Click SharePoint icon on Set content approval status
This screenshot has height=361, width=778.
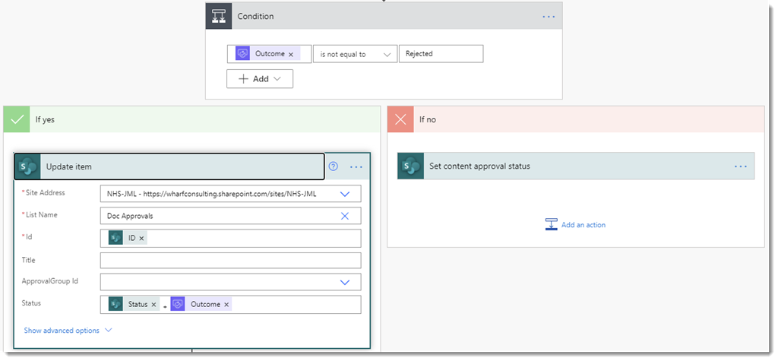tap(411, 166)
